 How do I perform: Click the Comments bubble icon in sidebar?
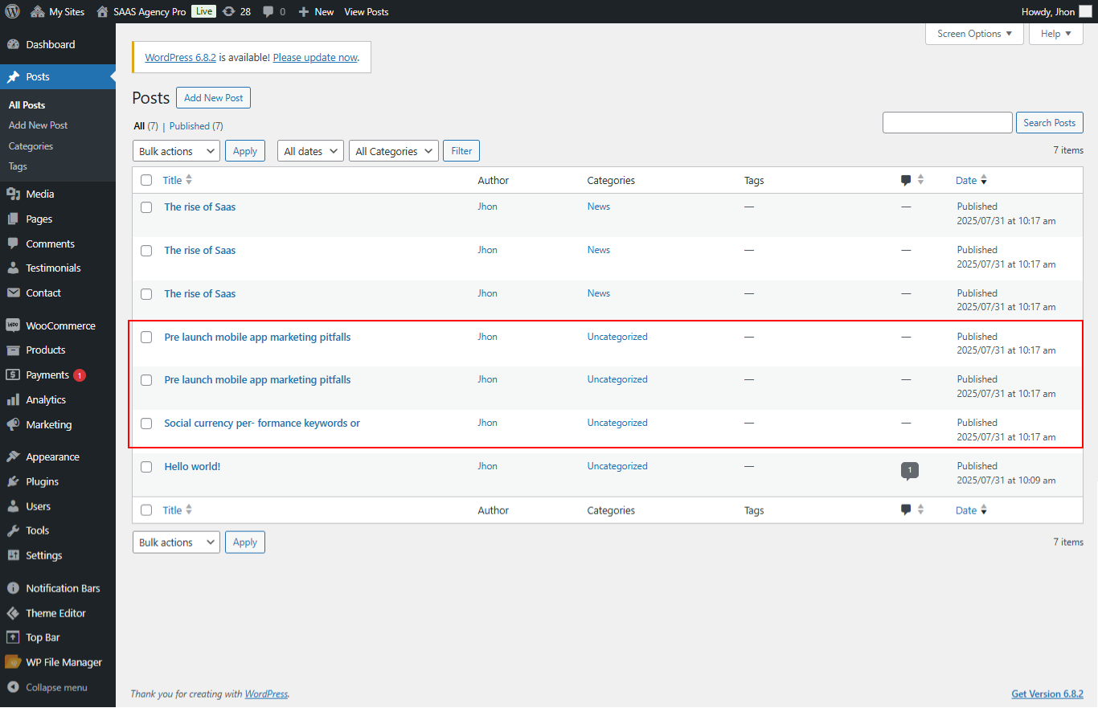pos(13,244)
